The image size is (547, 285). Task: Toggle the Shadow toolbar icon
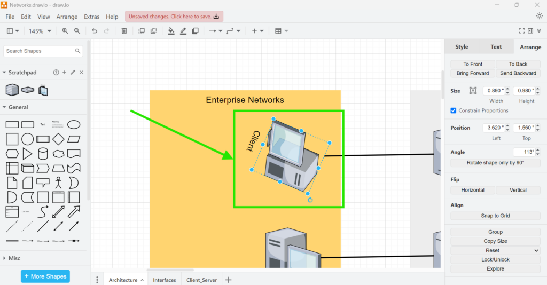(195, 31)
